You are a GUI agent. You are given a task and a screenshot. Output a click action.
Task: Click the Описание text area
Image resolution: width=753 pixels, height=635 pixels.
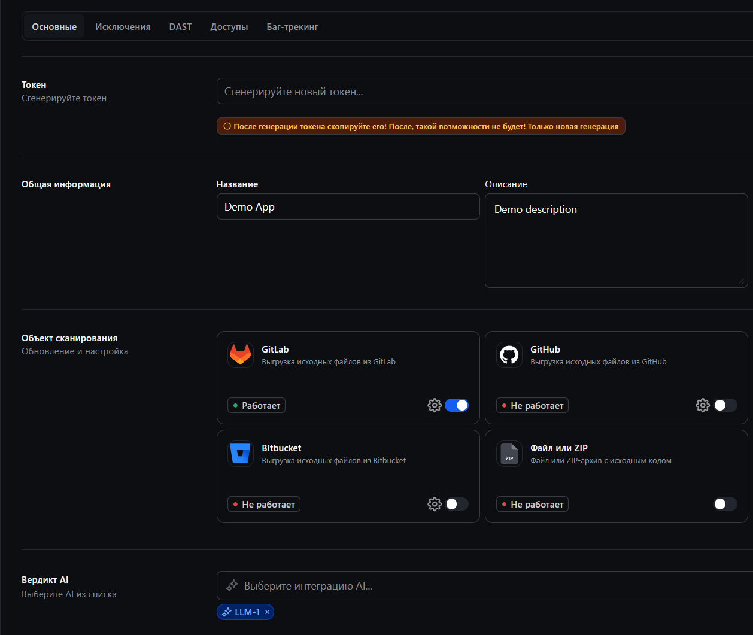coord(616,240)
